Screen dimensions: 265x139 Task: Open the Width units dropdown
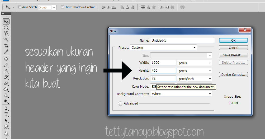[195, 63]
